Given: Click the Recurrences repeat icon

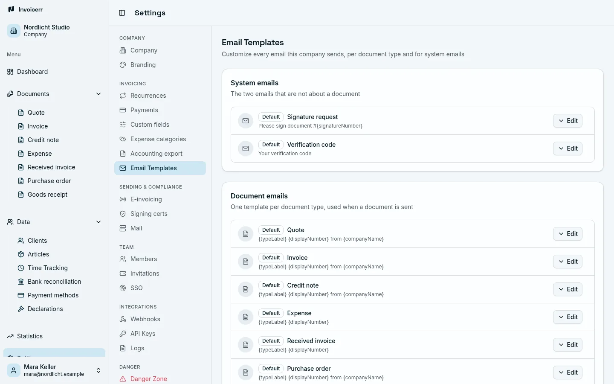Looking at the screenshot, I should [x=123, y=96].
